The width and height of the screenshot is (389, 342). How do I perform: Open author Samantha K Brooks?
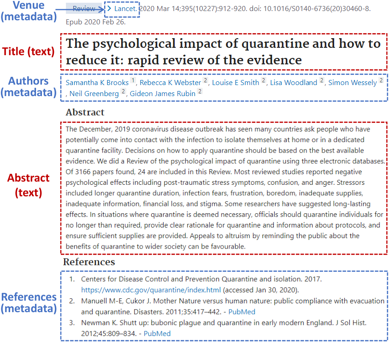pos(97,82)
